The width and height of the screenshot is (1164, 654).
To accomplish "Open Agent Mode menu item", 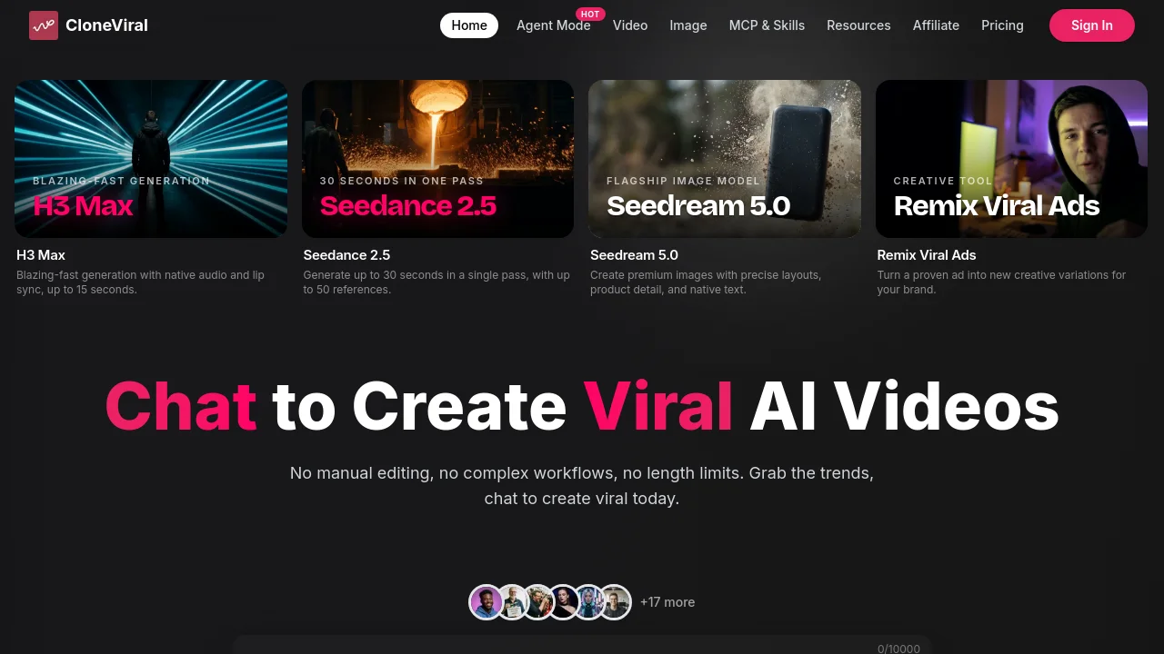I will click(553, 25).
